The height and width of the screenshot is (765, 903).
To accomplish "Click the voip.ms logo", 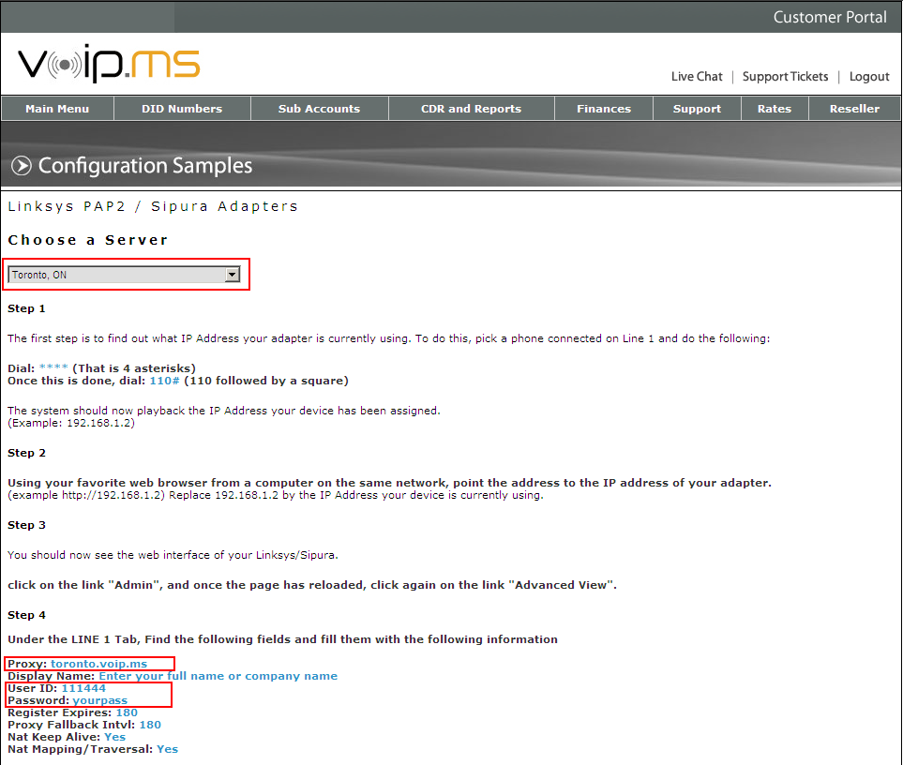I will coord(109,63).
